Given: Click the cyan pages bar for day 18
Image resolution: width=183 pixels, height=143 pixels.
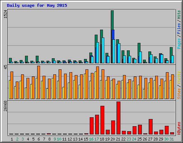Looking at the screenshot, I should 103,50.
